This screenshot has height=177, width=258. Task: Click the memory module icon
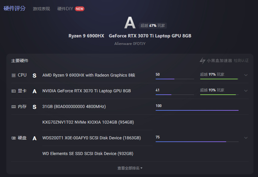(x=14, y=107)
